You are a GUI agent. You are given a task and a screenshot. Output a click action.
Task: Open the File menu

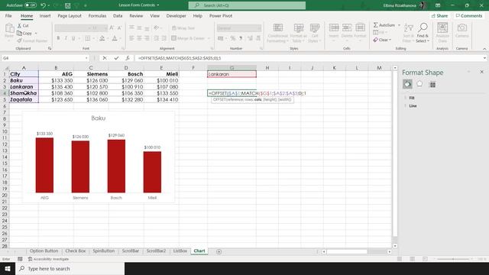pos(8,15)
